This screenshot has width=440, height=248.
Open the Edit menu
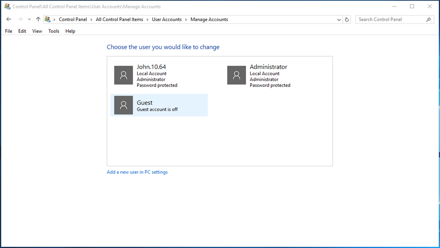tap(22, 31)
